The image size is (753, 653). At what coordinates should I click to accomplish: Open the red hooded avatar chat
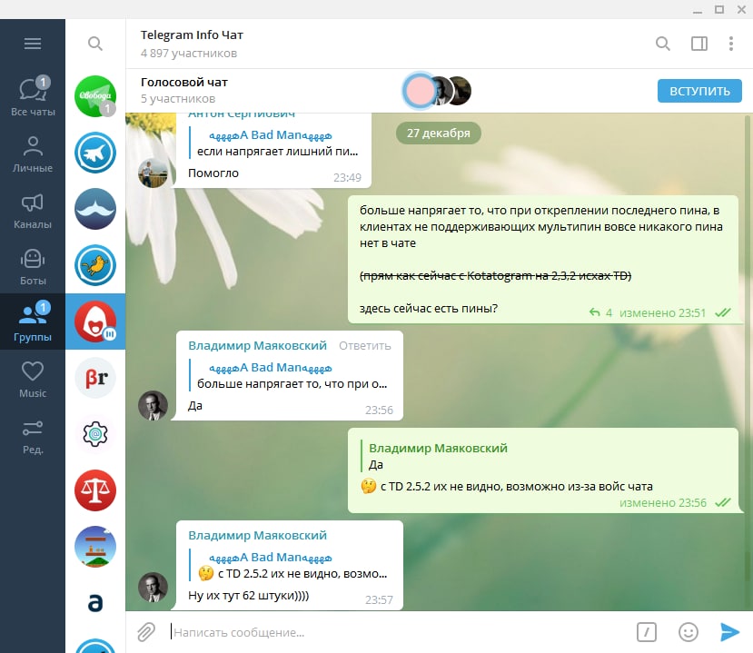95,322
